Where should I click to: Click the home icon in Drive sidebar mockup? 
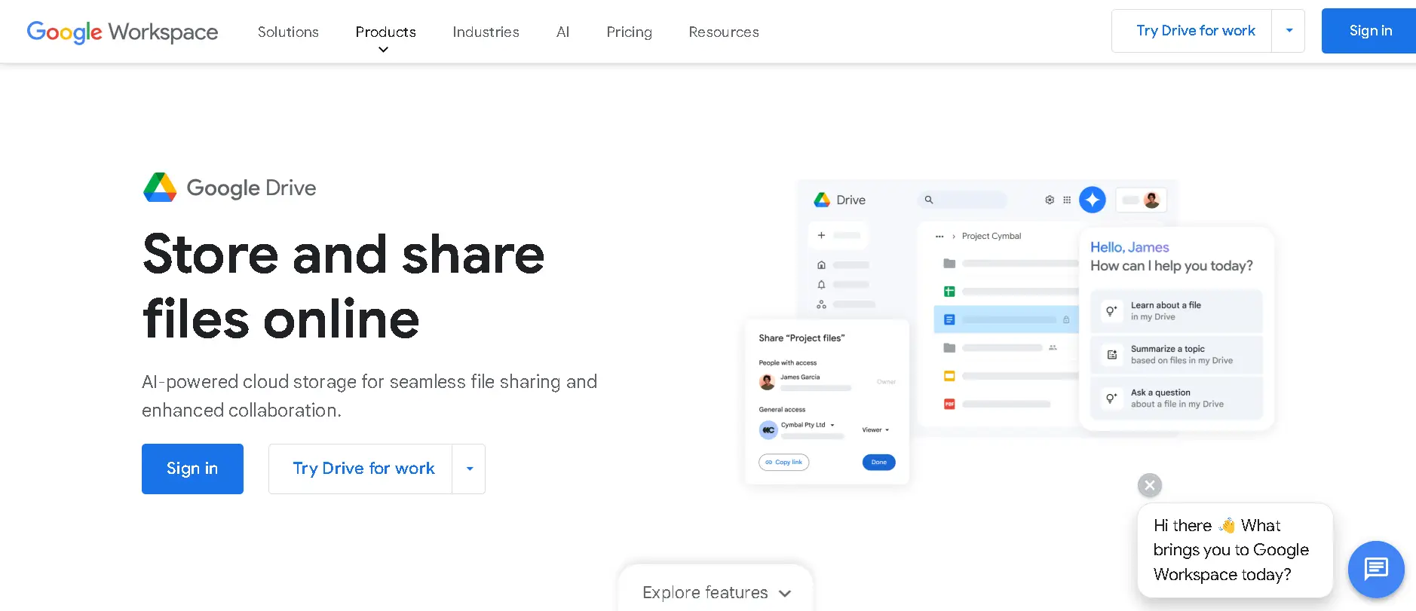(x=821, y=265)
